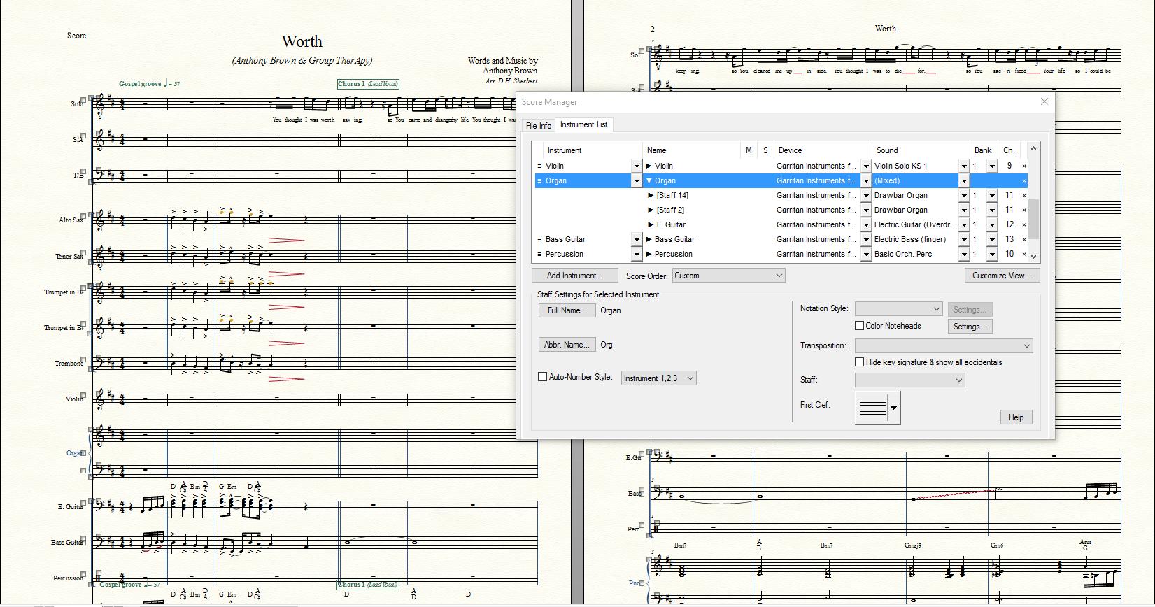
Task: Delete the Violin instrument with its X icon
Action: (x=1024, y=166)
